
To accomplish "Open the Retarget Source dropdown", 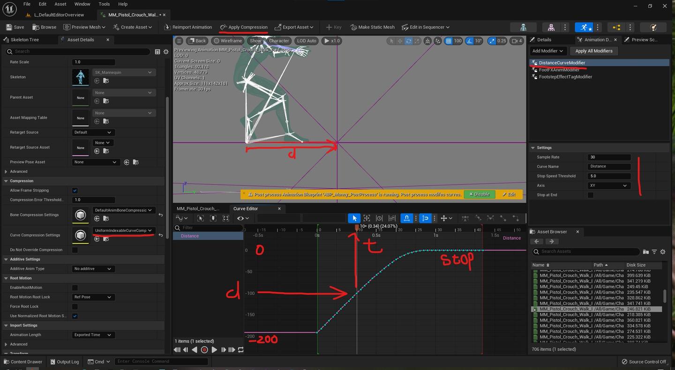I will (x=93, y=133).
